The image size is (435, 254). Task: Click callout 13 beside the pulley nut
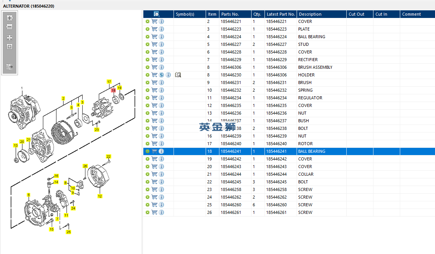[16, 145]
